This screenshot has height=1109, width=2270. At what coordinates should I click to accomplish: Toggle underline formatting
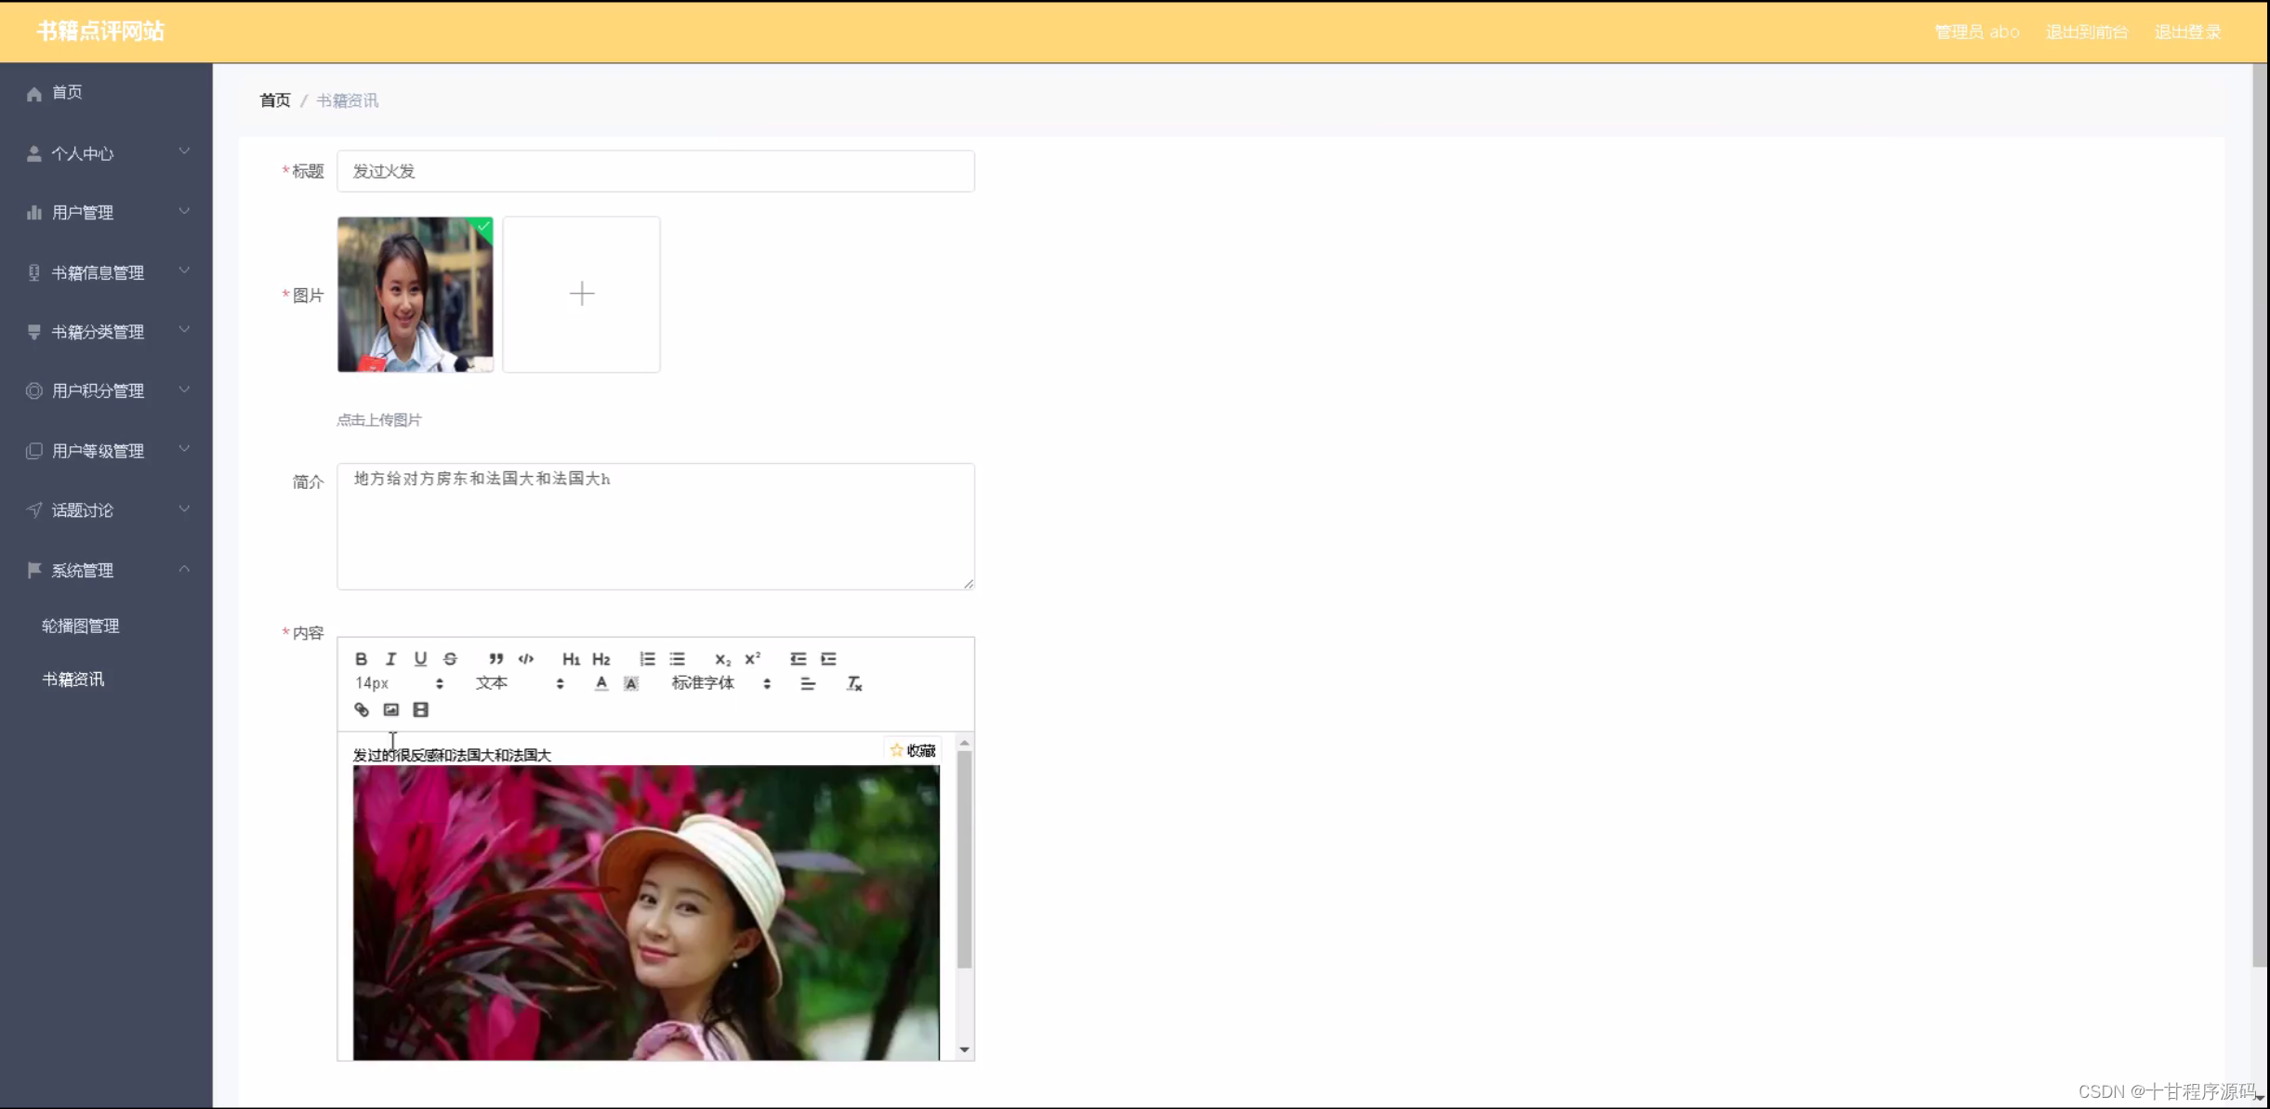coord(420,659)
